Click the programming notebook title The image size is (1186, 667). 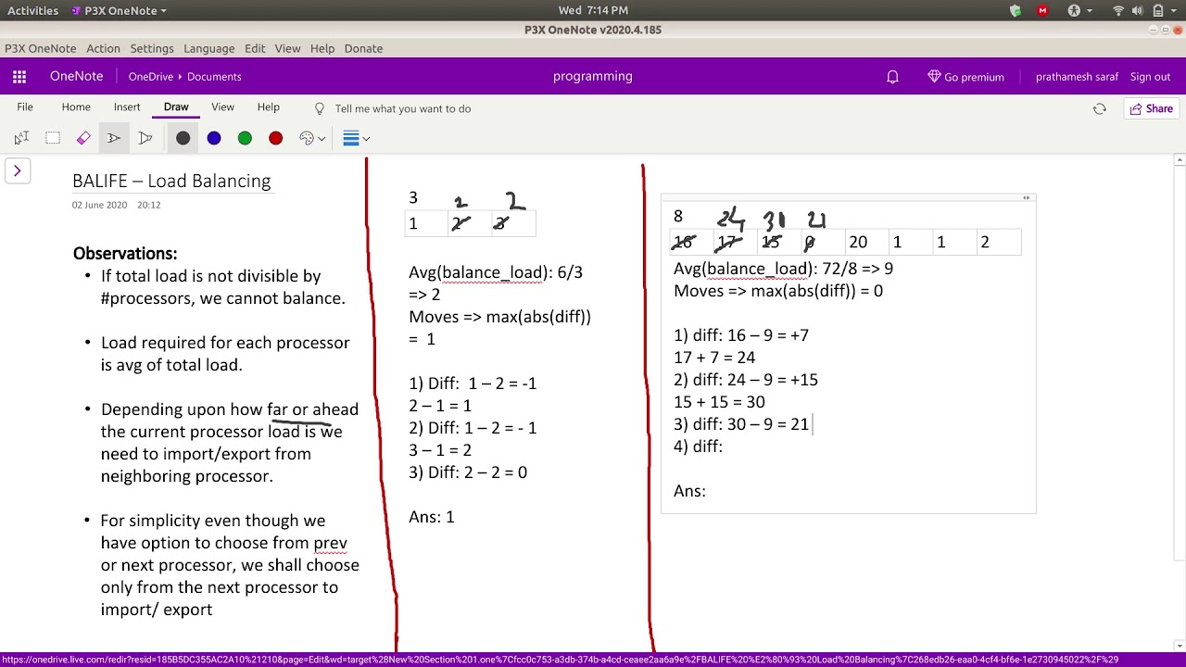[x=593, y=77]
